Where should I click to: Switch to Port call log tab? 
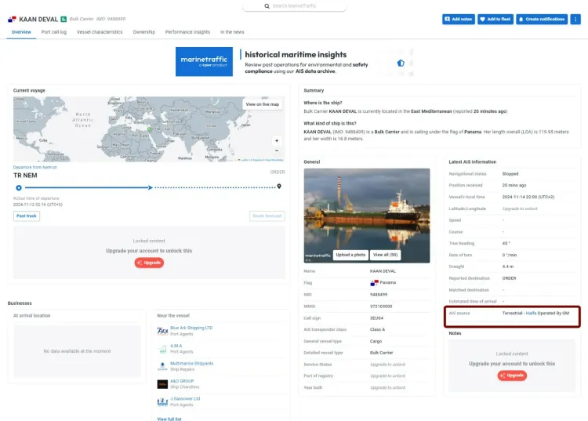54,32
